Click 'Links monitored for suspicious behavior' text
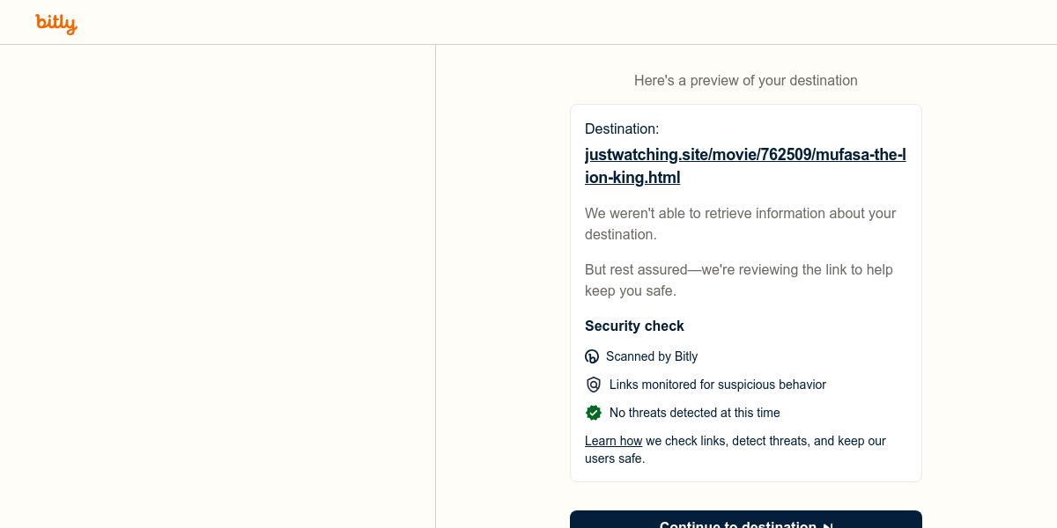This screenshot has height=528, width=1057. pos(718,385)
